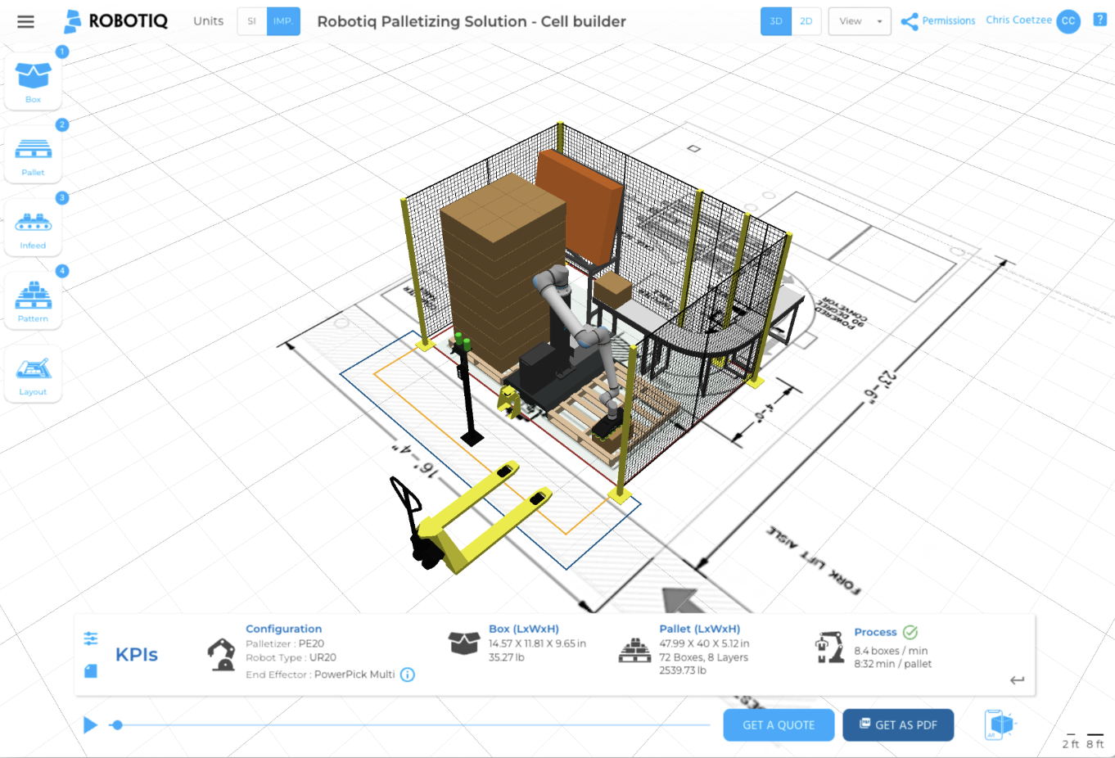Click the 35.27 lb box weight
The height and width of the screenshot is (758, 1115).
pyautogui.click(x=507, y=657)
